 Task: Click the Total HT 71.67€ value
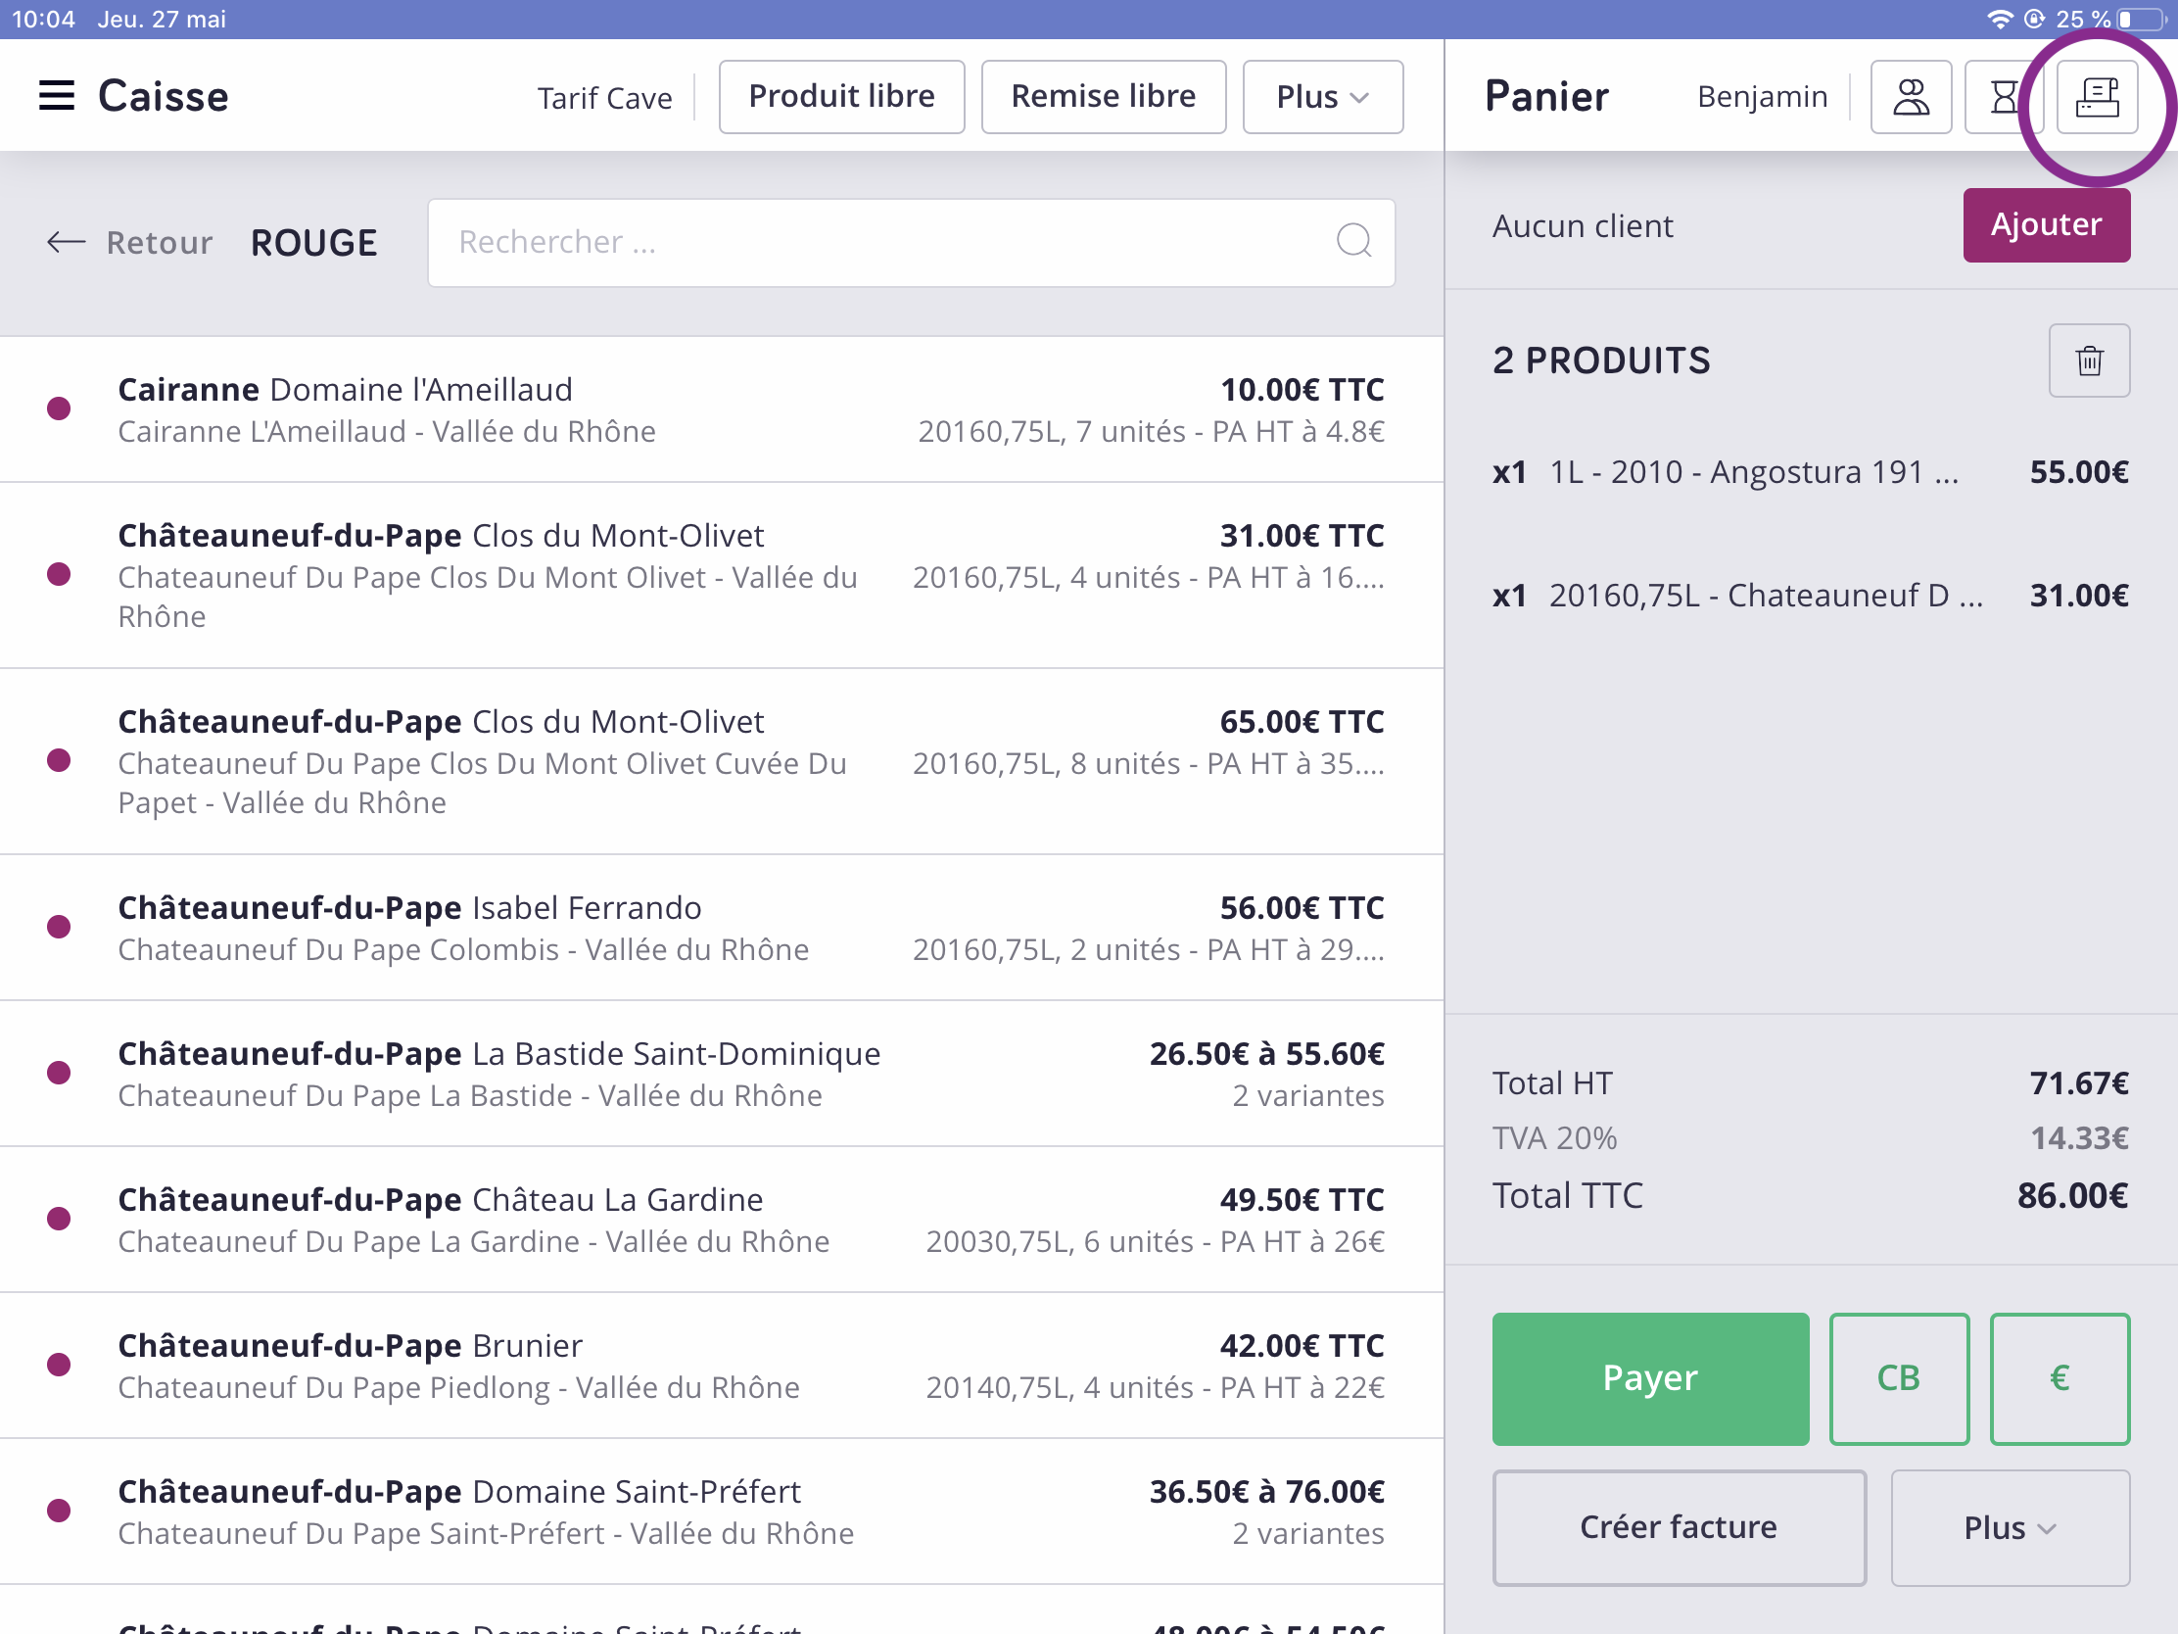[x=2078, y=1083]
